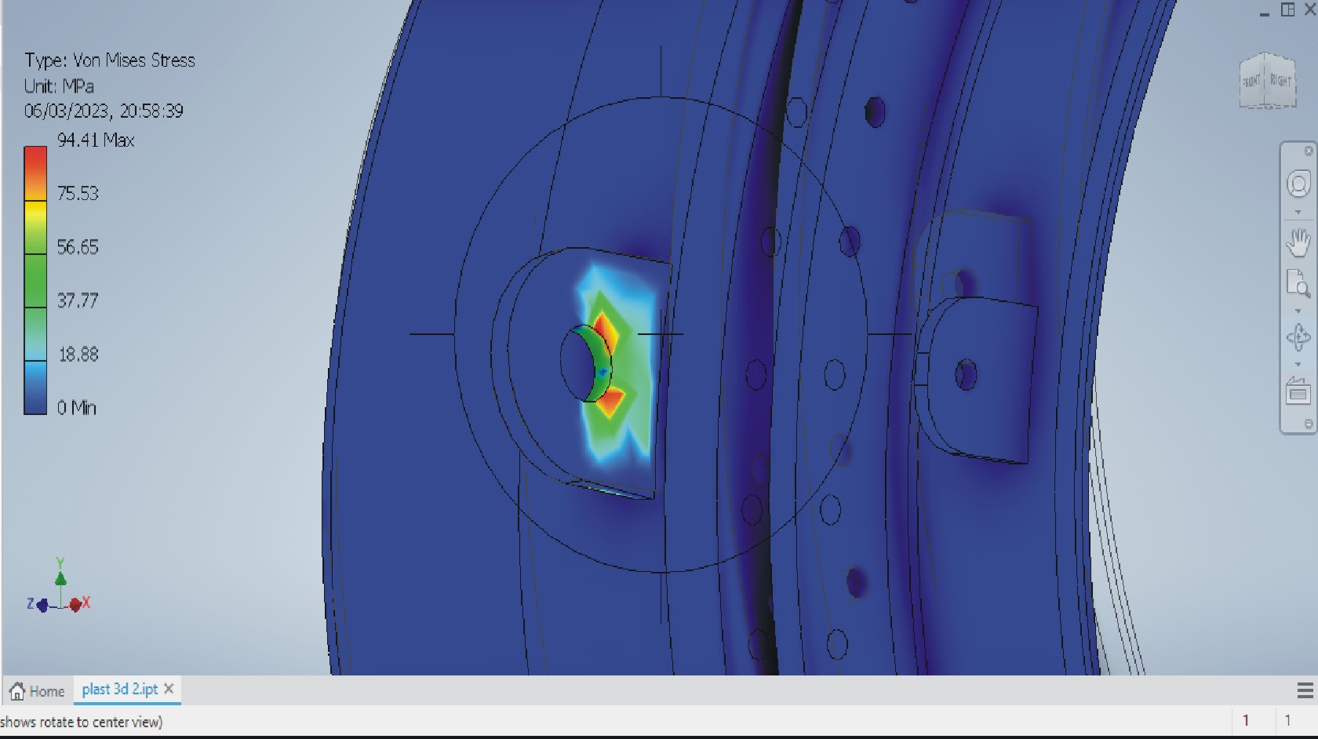Viewport: 1318px width, 739px height.
Task: Switch to the plast 3d 2.ipt tab
Action: (119, 690)
